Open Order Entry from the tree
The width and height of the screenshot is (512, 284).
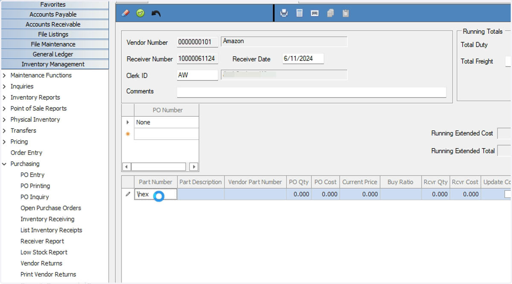[26, 153]
